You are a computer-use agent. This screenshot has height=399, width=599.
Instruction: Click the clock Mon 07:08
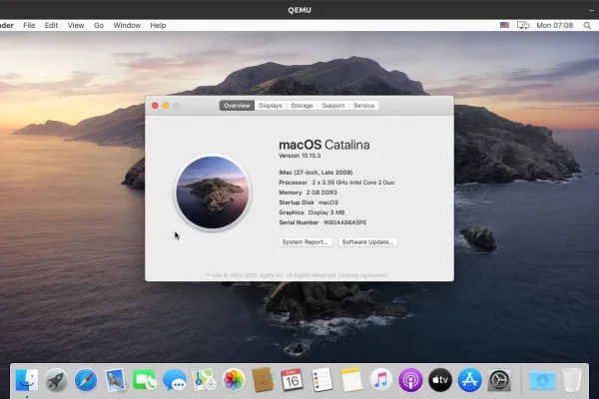(555, 25)
